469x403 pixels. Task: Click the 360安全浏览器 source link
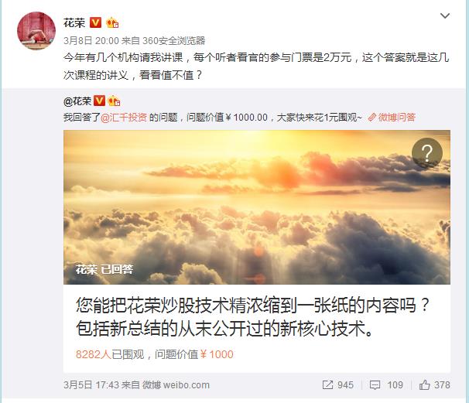[x=174, y=40]
